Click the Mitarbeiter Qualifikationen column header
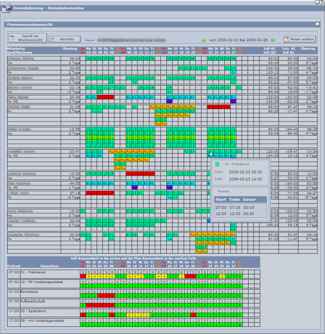Image resolution: width=325 pixels, height=334 pixels. pos(19,50)
